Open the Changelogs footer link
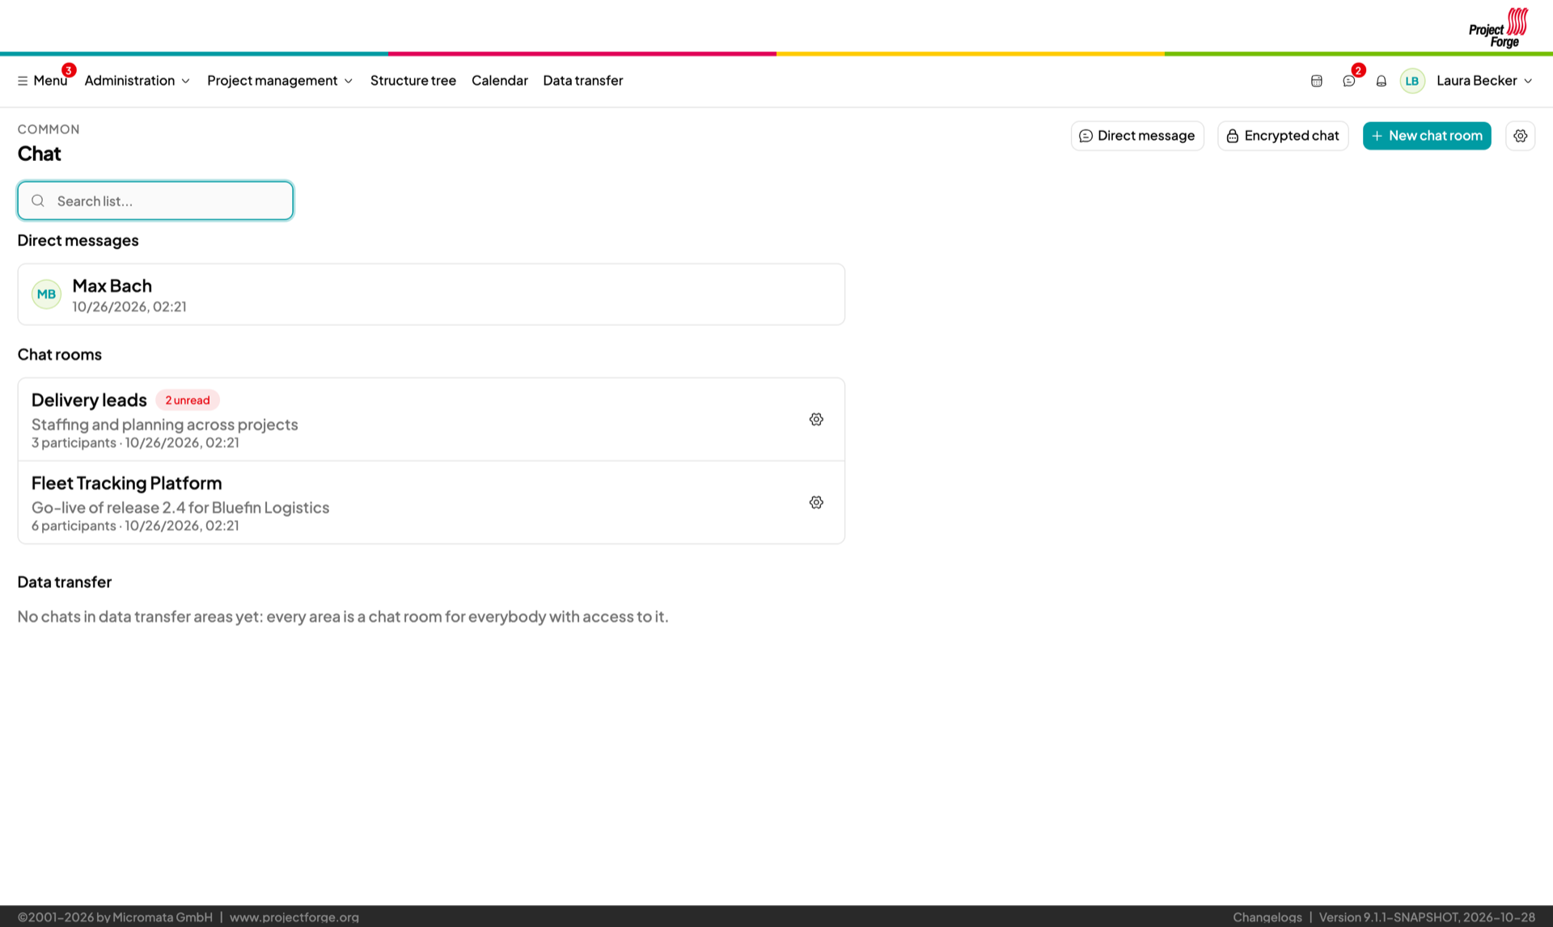The width and height of the screenshot is (1553, 927). pos(1267,916)
